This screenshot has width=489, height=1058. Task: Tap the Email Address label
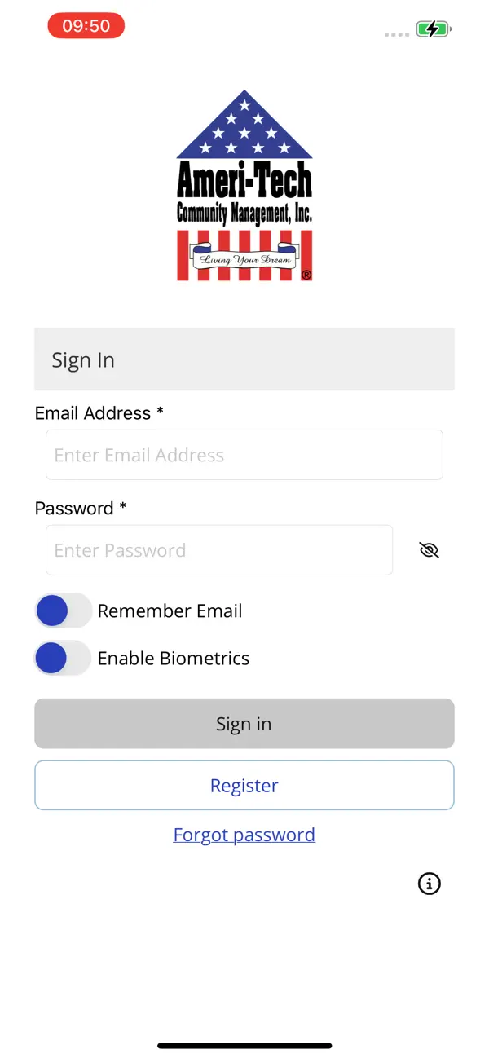point(92,413)
